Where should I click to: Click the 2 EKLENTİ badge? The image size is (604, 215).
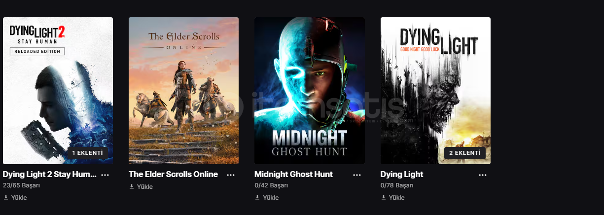pos(464,153)
